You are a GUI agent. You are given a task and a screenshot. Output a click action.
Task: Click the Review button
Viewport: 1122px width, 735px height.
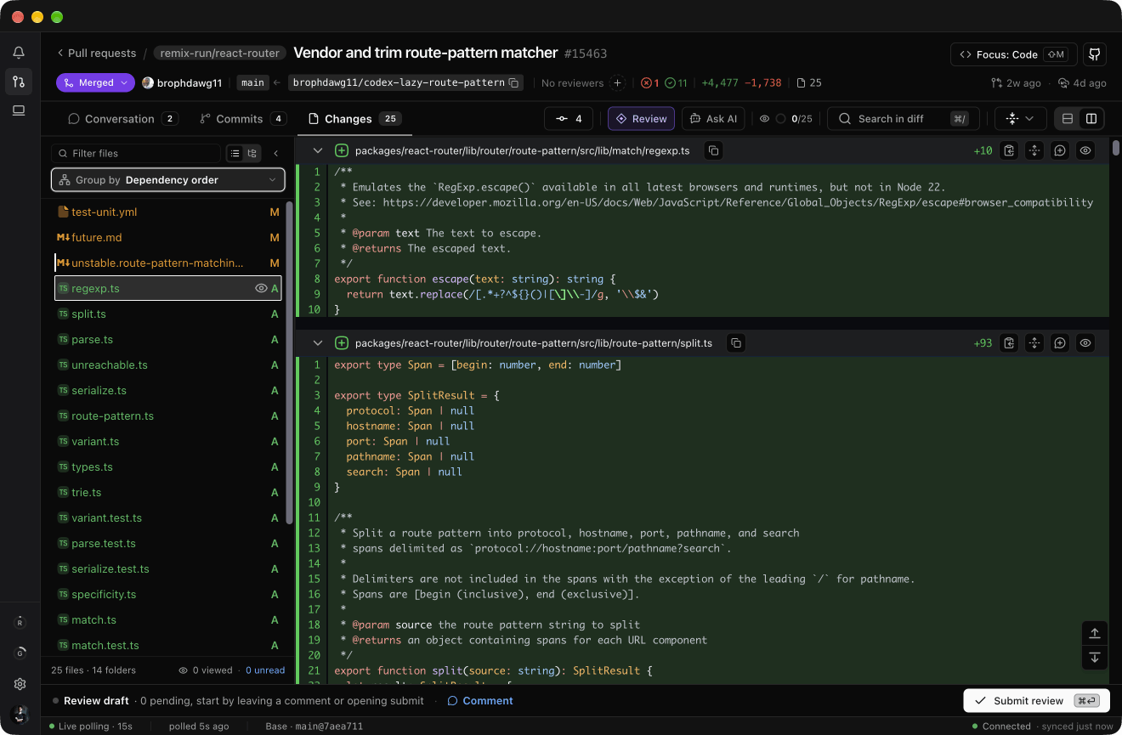[641, 119]
